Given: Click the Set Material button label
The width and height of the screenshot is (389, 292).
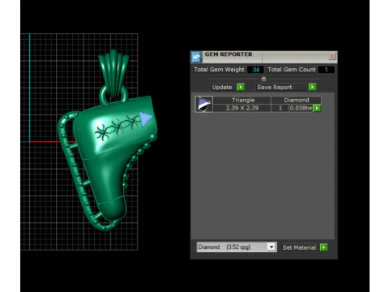Looking at the screenshot, I should pyautogui.click(x=299, y=247).
